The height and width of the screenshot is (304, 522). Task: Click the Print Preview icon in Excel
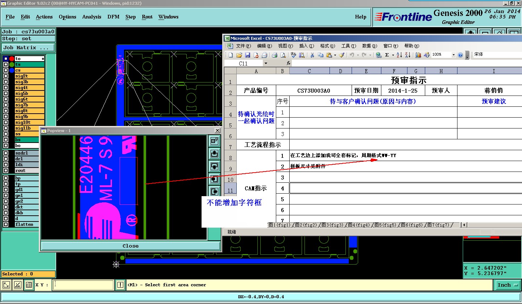pyautogui.click(x=283, y=55)
